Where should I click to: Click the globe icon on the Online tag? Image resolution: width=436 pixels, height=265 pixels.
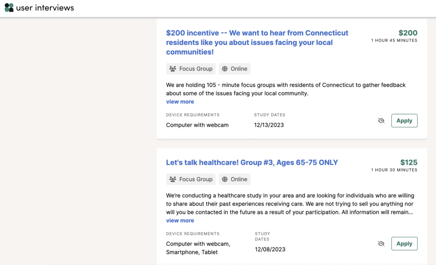tap(224, 68)
